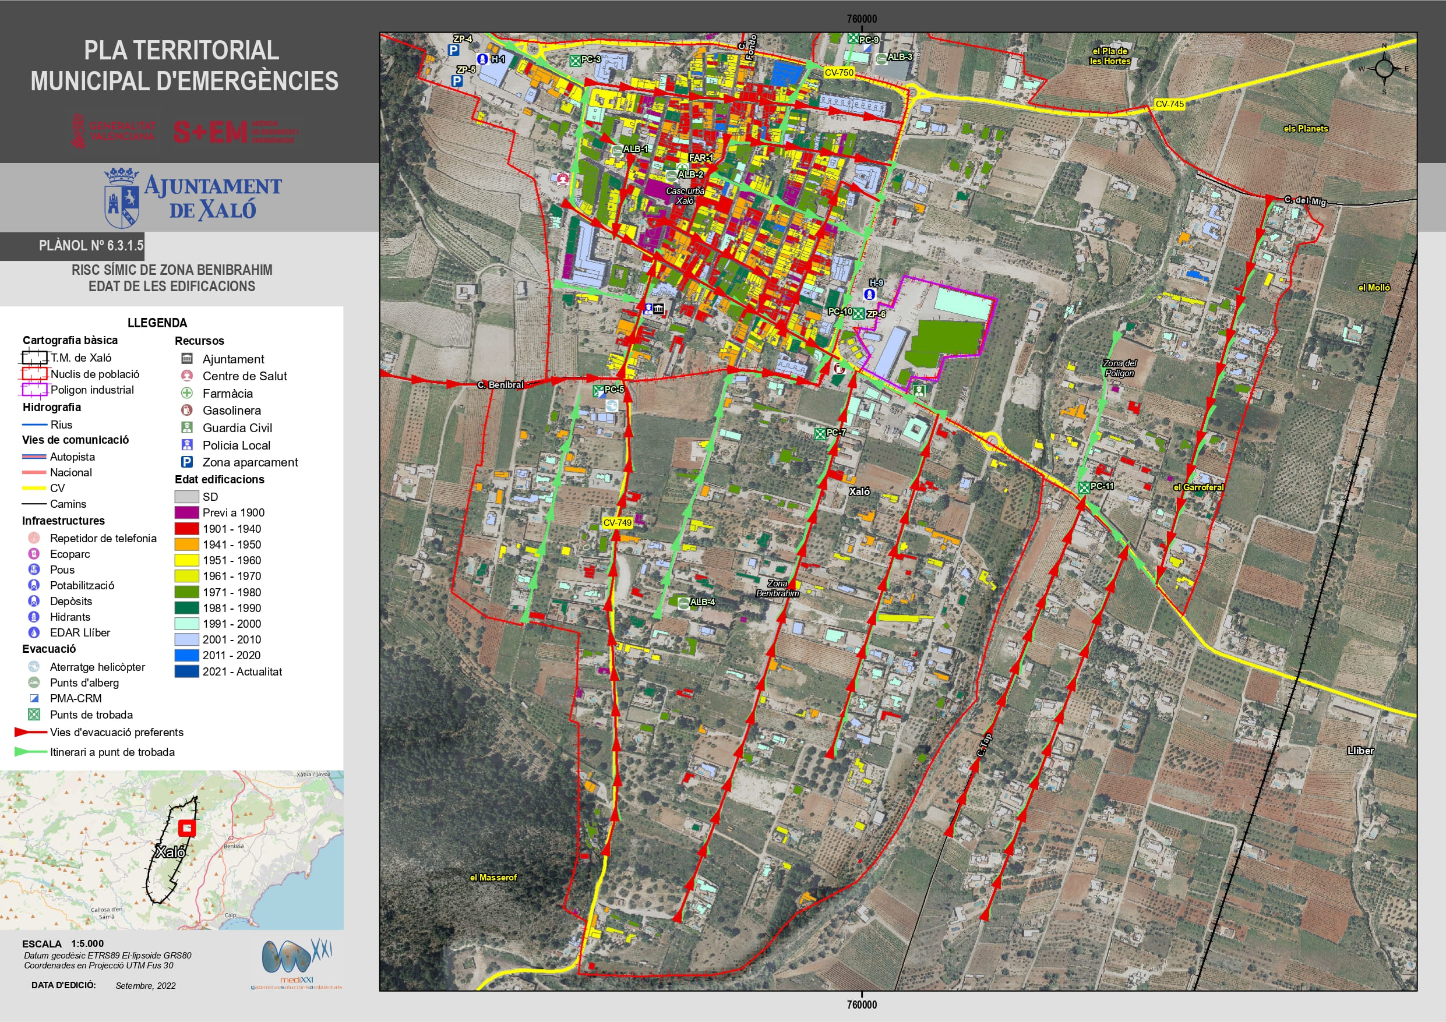Click the Ecoparc infrastructure legend icon
Viewport: 1446px width, 1022px height.
34,553
